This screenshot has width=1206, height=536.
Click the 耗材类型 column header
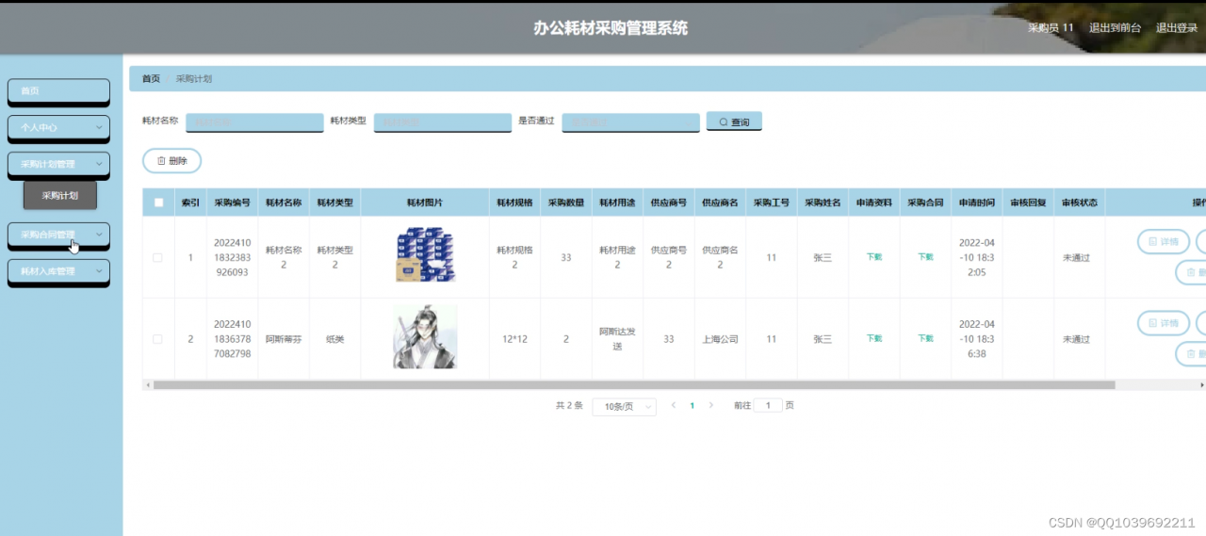tap(334, 203)
